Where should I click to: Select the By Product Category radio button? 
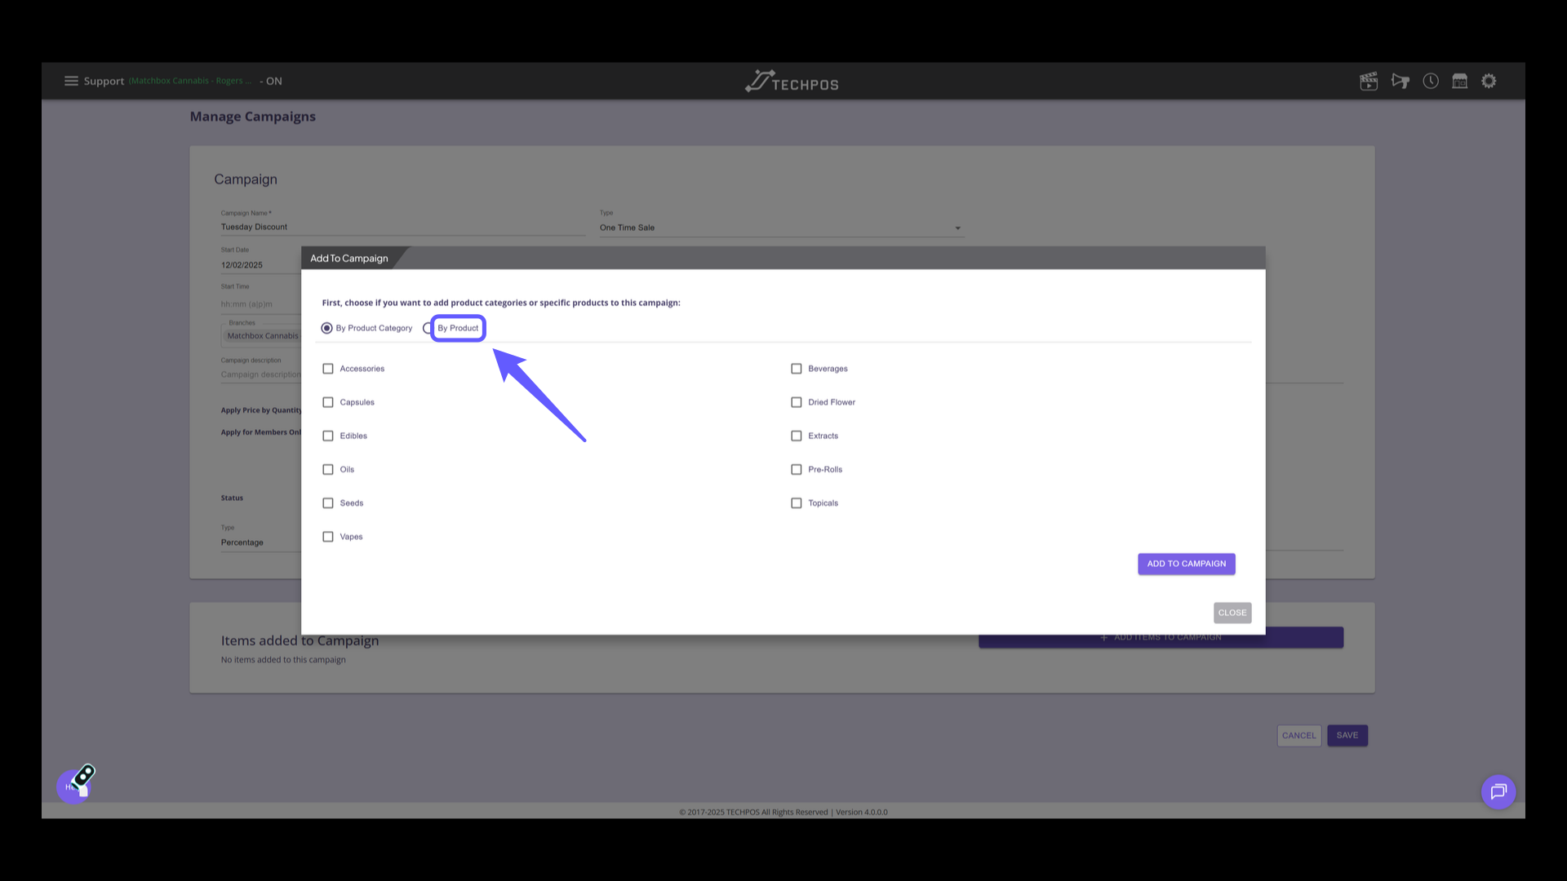pos(327,328)
